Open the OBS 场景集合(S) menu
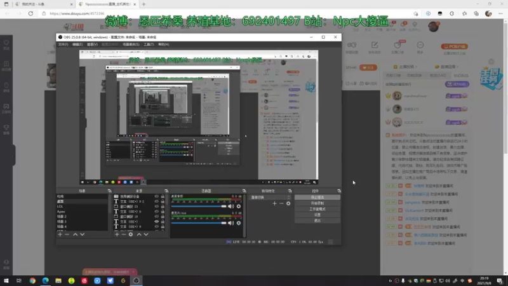Screen dimensions: 508x286 click(x=131, y=44)
